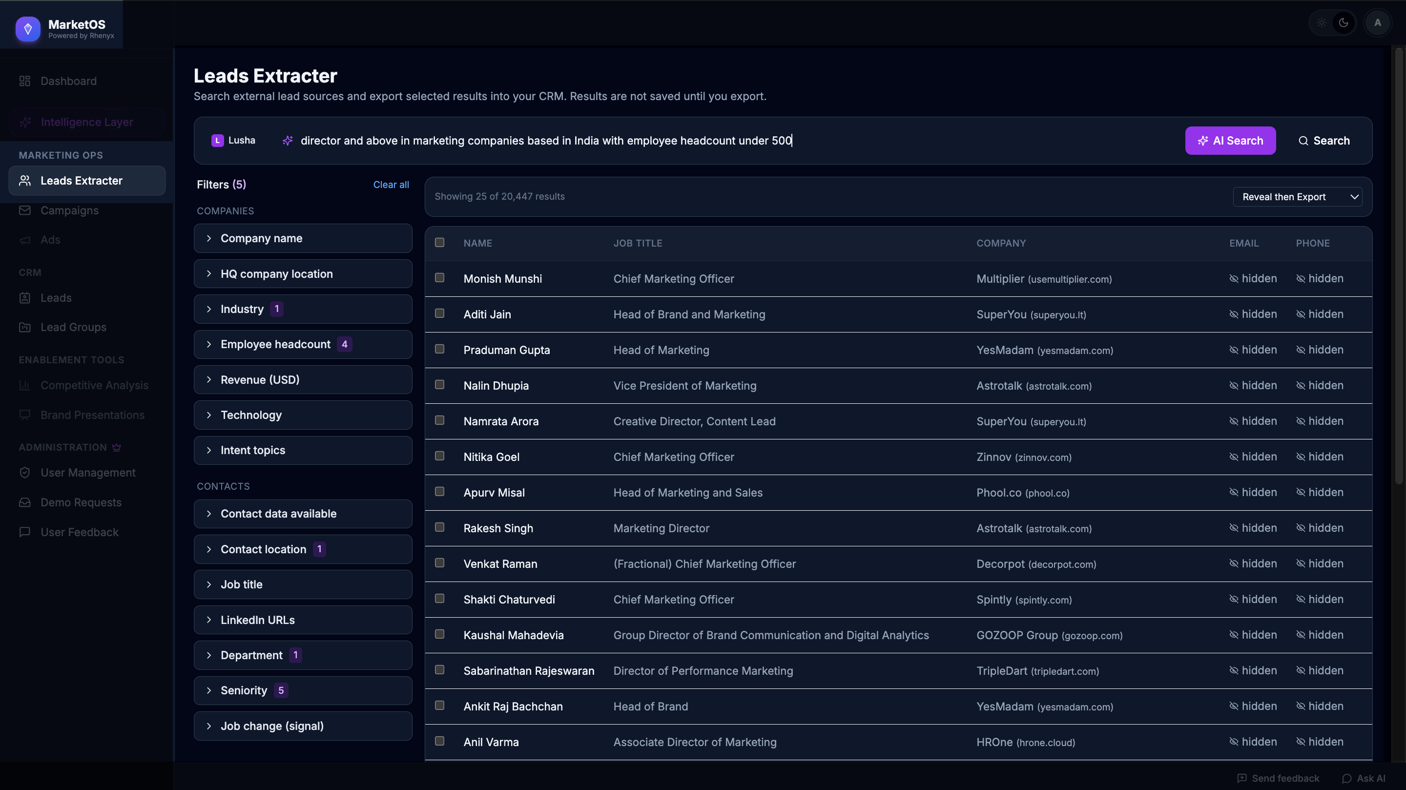This screenshot has height=790, width=1406.
Task: Click the hidden email eye icon for Monish Munshi
Action: click(x=1234, y=278)
